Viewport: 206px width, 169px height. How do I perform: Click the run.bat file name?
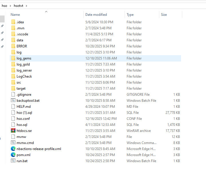click(22, 161)
